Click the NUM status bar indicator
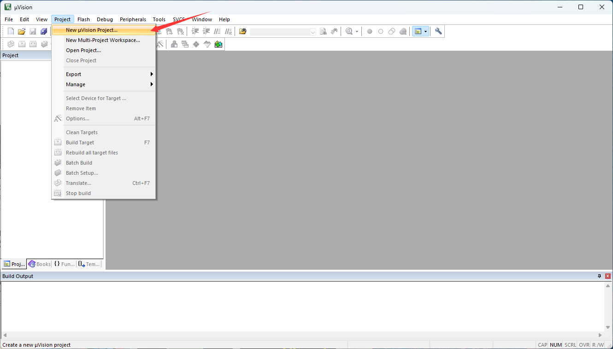613x349 pixels. [x=556, y=345]
